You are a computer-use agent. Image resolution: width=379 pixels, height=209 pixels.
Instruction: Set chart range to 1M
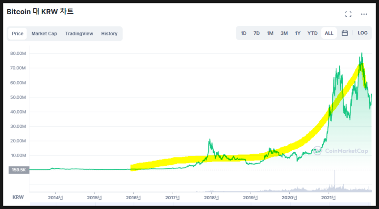point(270,33)
